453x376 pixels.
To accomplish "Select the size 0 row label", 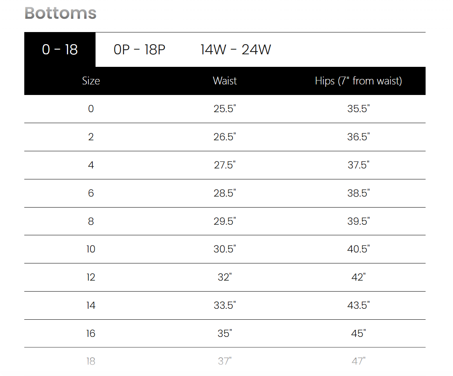I will click(x=91, y=109).
